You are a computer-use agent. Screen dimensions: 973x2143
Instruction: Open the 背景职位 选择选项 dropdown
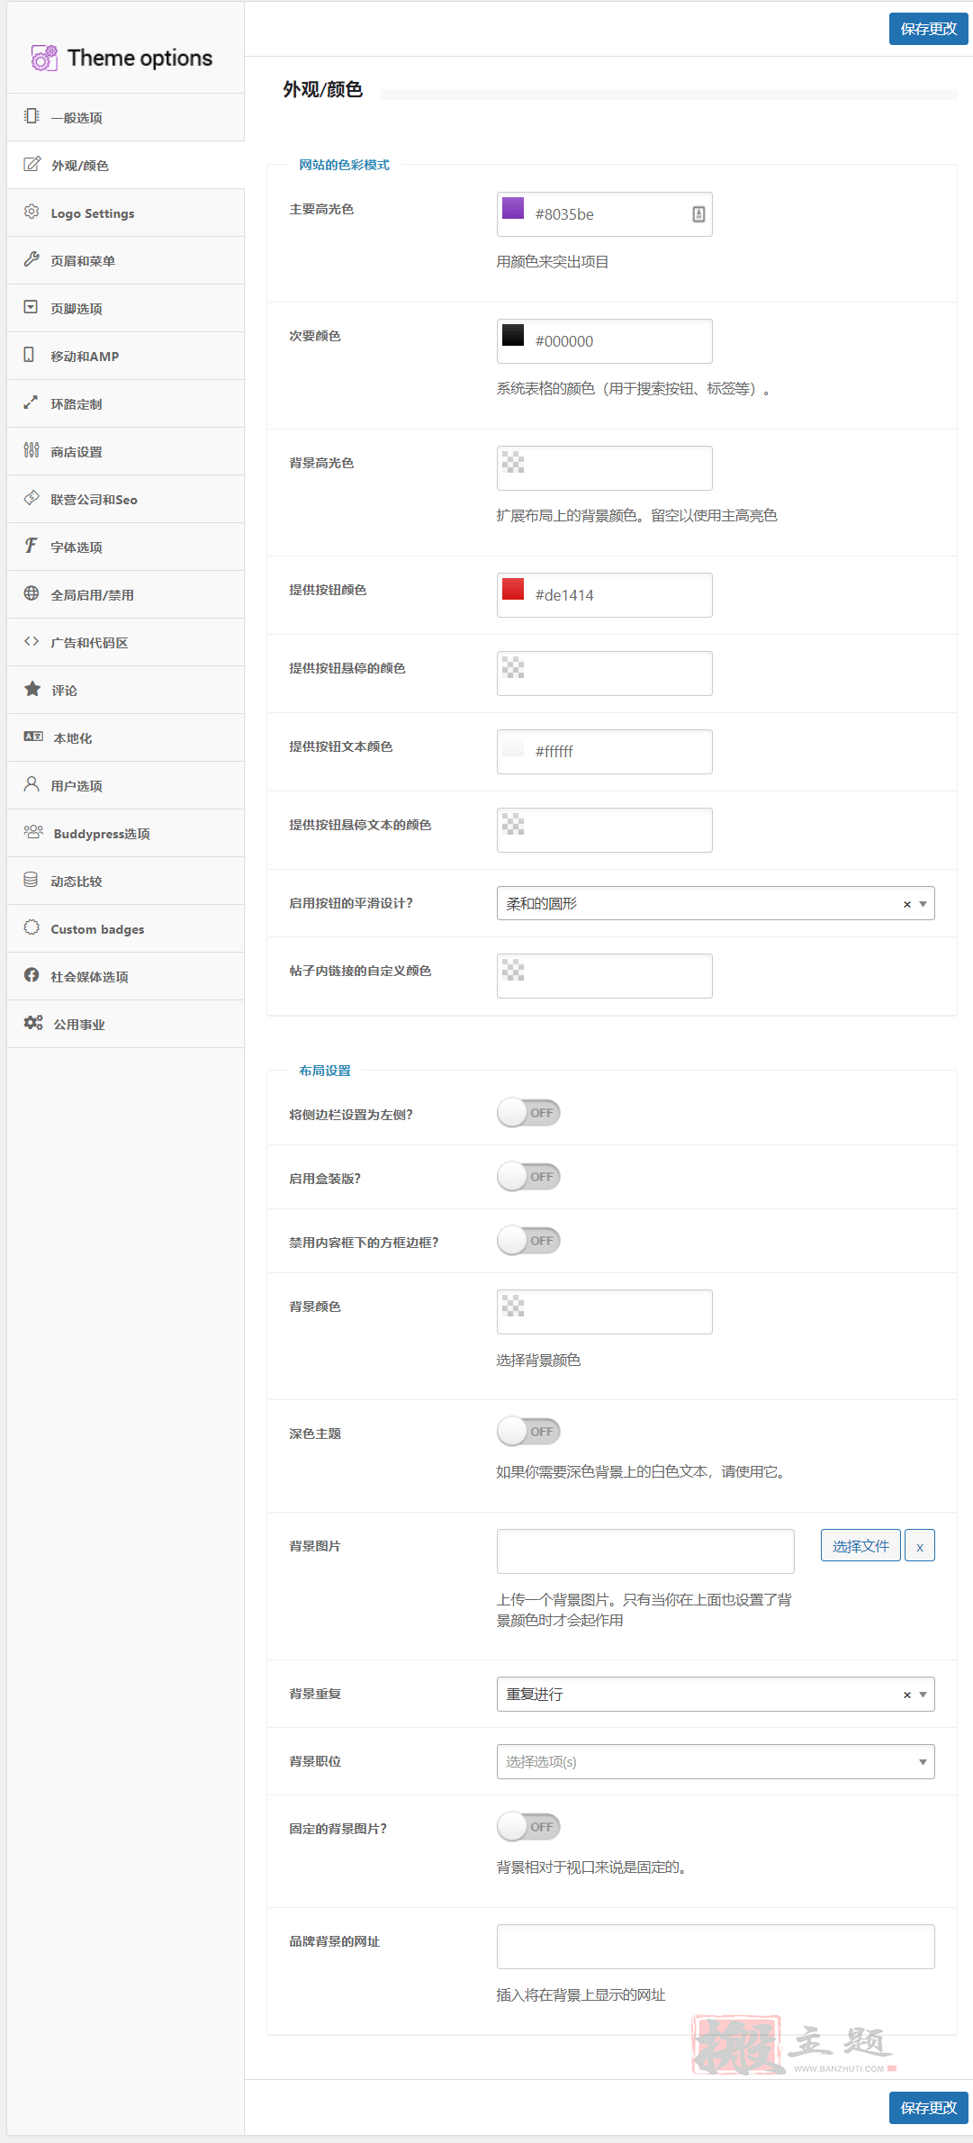pyautogui.click(x=716, y=1762)
